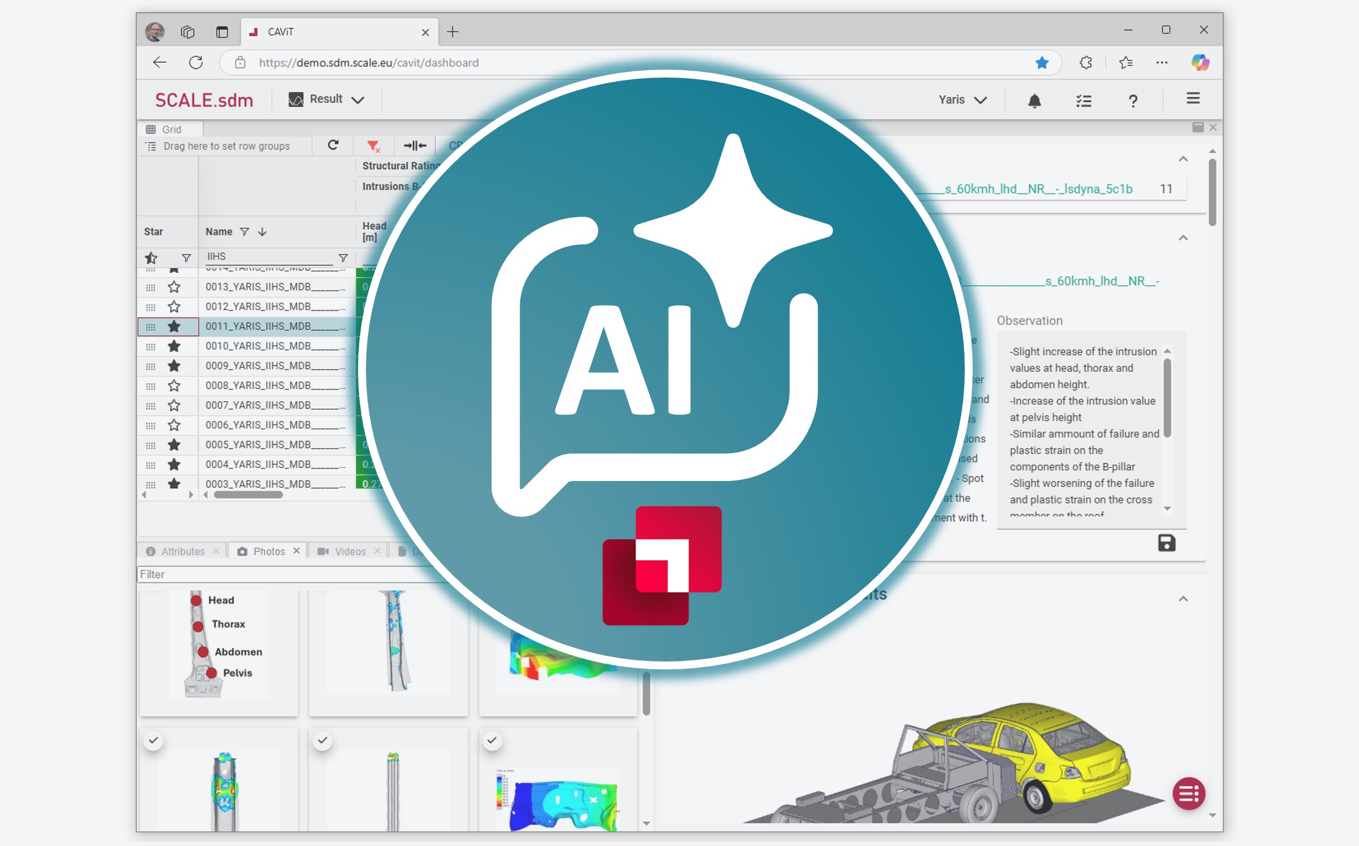Screen dimensions: 1359x846
Task: Collapse the lower 3D view section
Action: pyautogui.click(x=1183, y=599)
